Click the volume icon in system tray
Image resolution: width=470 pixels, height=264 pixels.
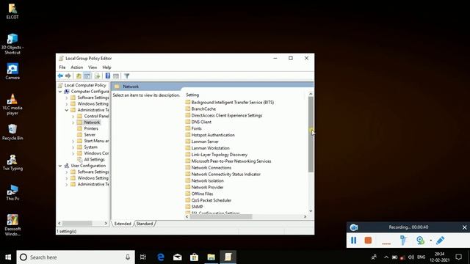pos(411,257)
